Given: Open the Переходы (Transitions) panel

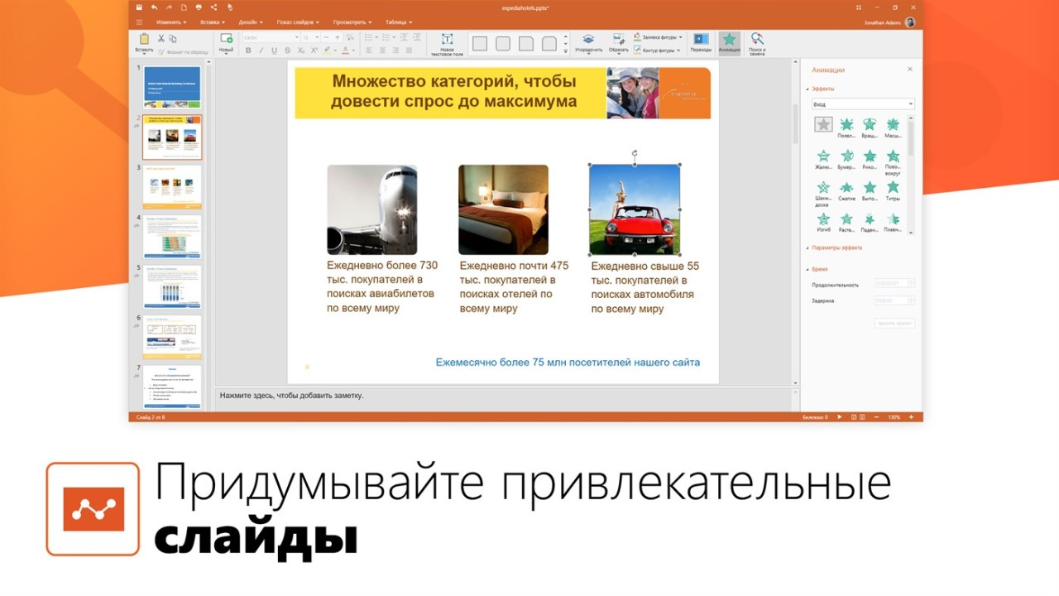Looking at the screenshot, I should click(702, 41).
